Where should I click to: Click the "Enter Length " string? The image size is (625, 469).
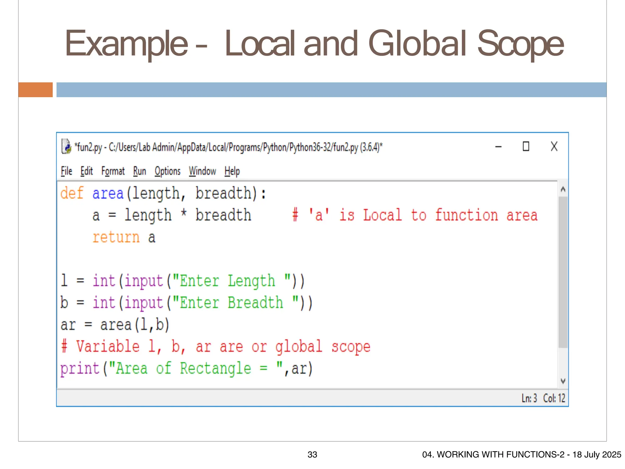(232, 281)
